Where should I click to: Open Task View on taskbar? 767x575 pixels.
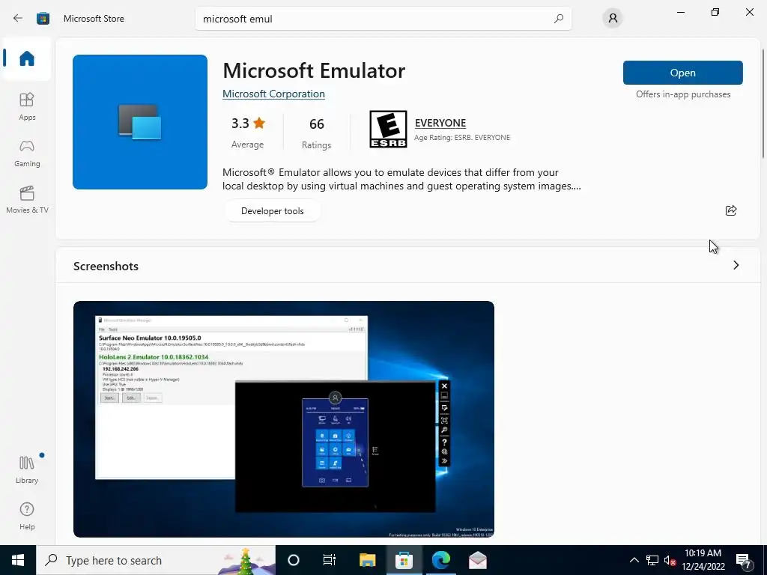(x=330, y=560)
